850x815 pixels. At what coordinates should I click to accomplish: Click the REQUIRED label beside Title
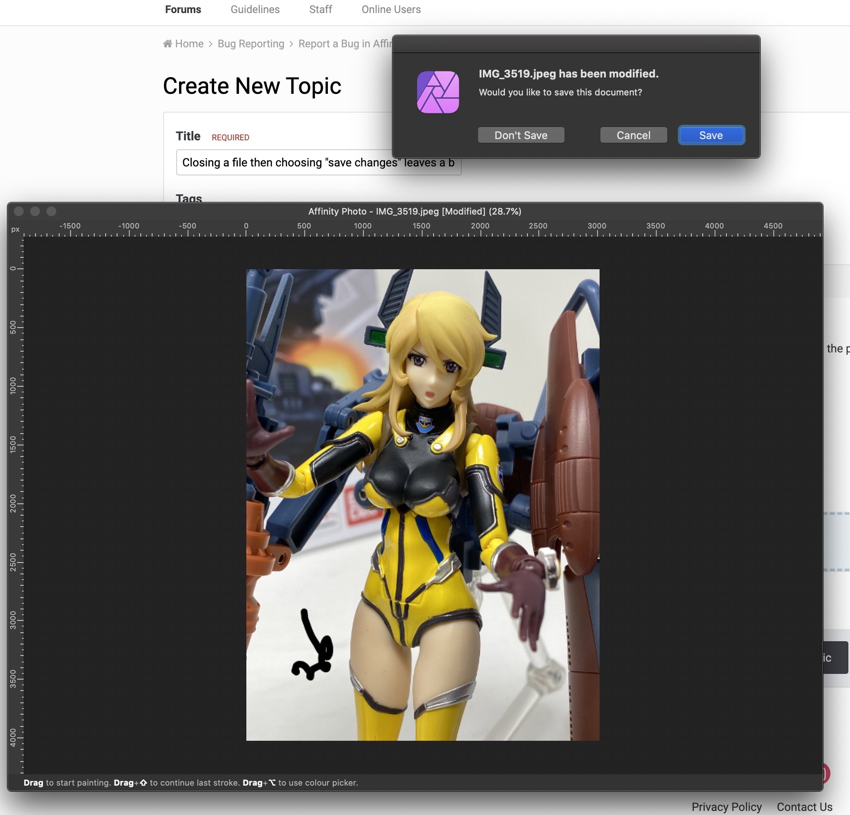(230, 137)
